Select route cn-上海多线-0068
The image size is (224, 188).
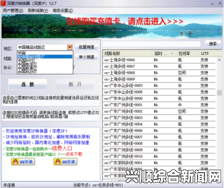[159, 73]
